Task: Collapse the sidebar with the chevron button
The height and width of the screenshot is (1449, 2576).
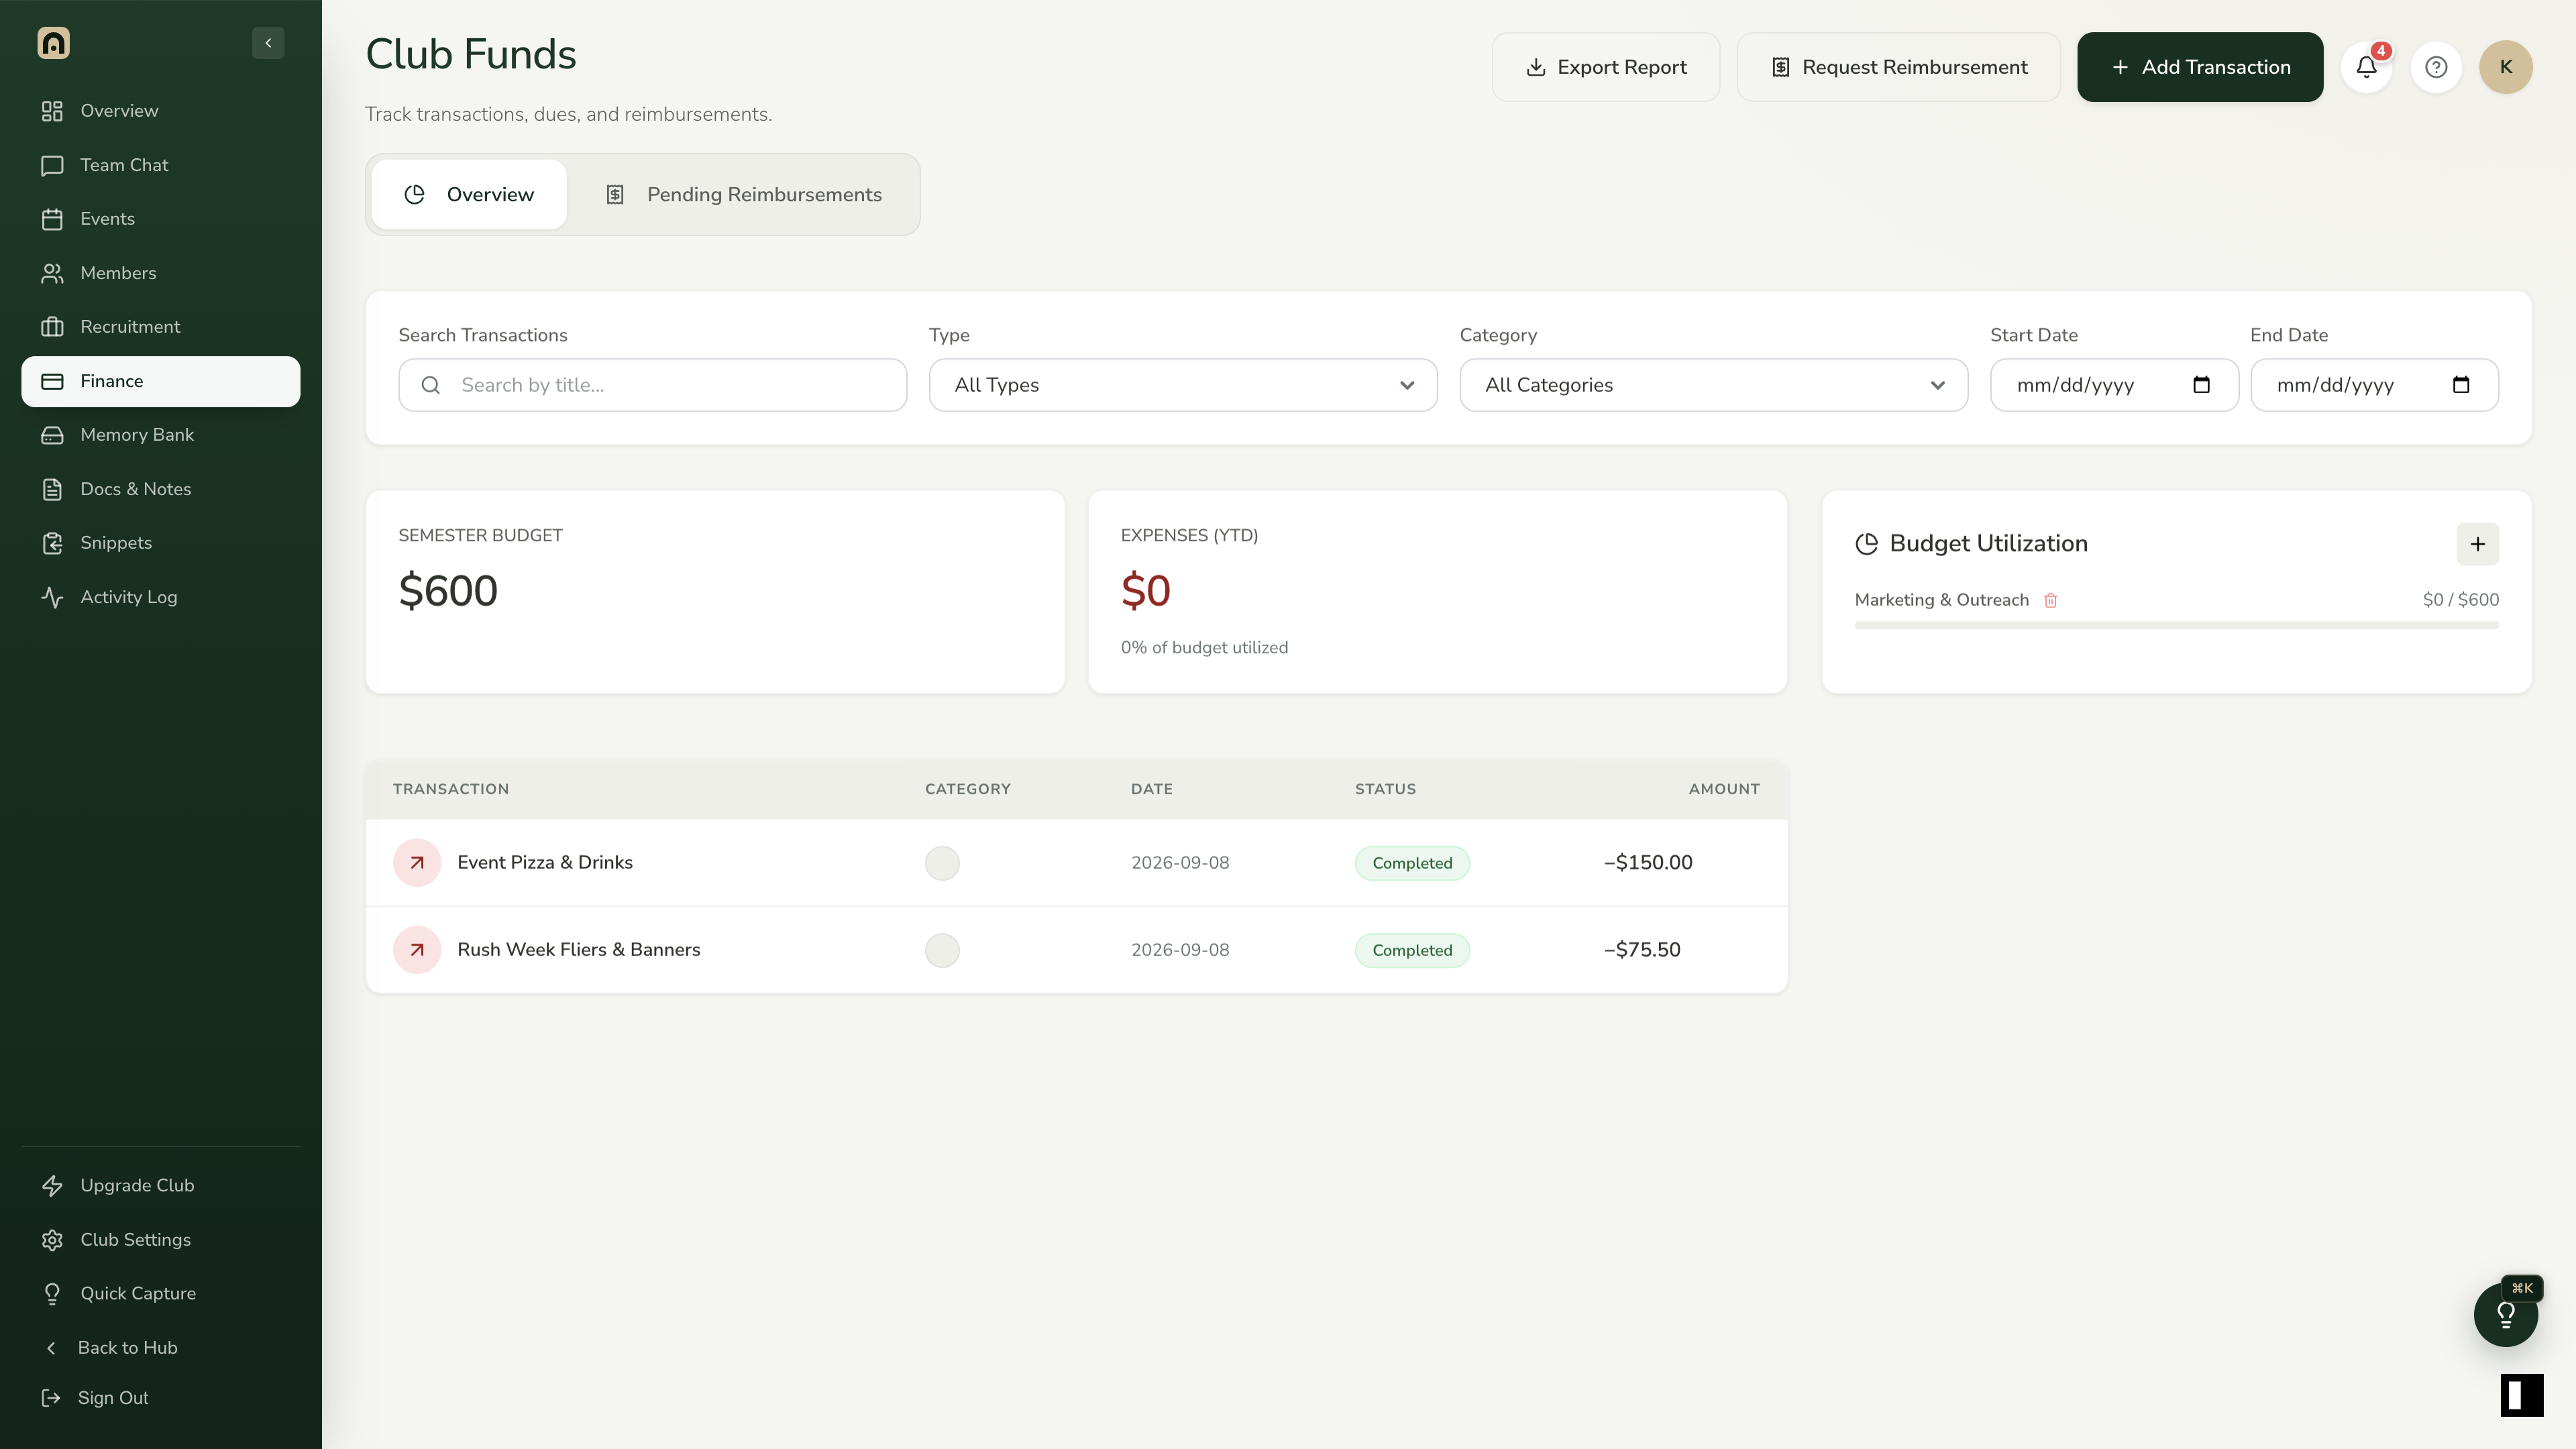Action: tap(268, 43)
